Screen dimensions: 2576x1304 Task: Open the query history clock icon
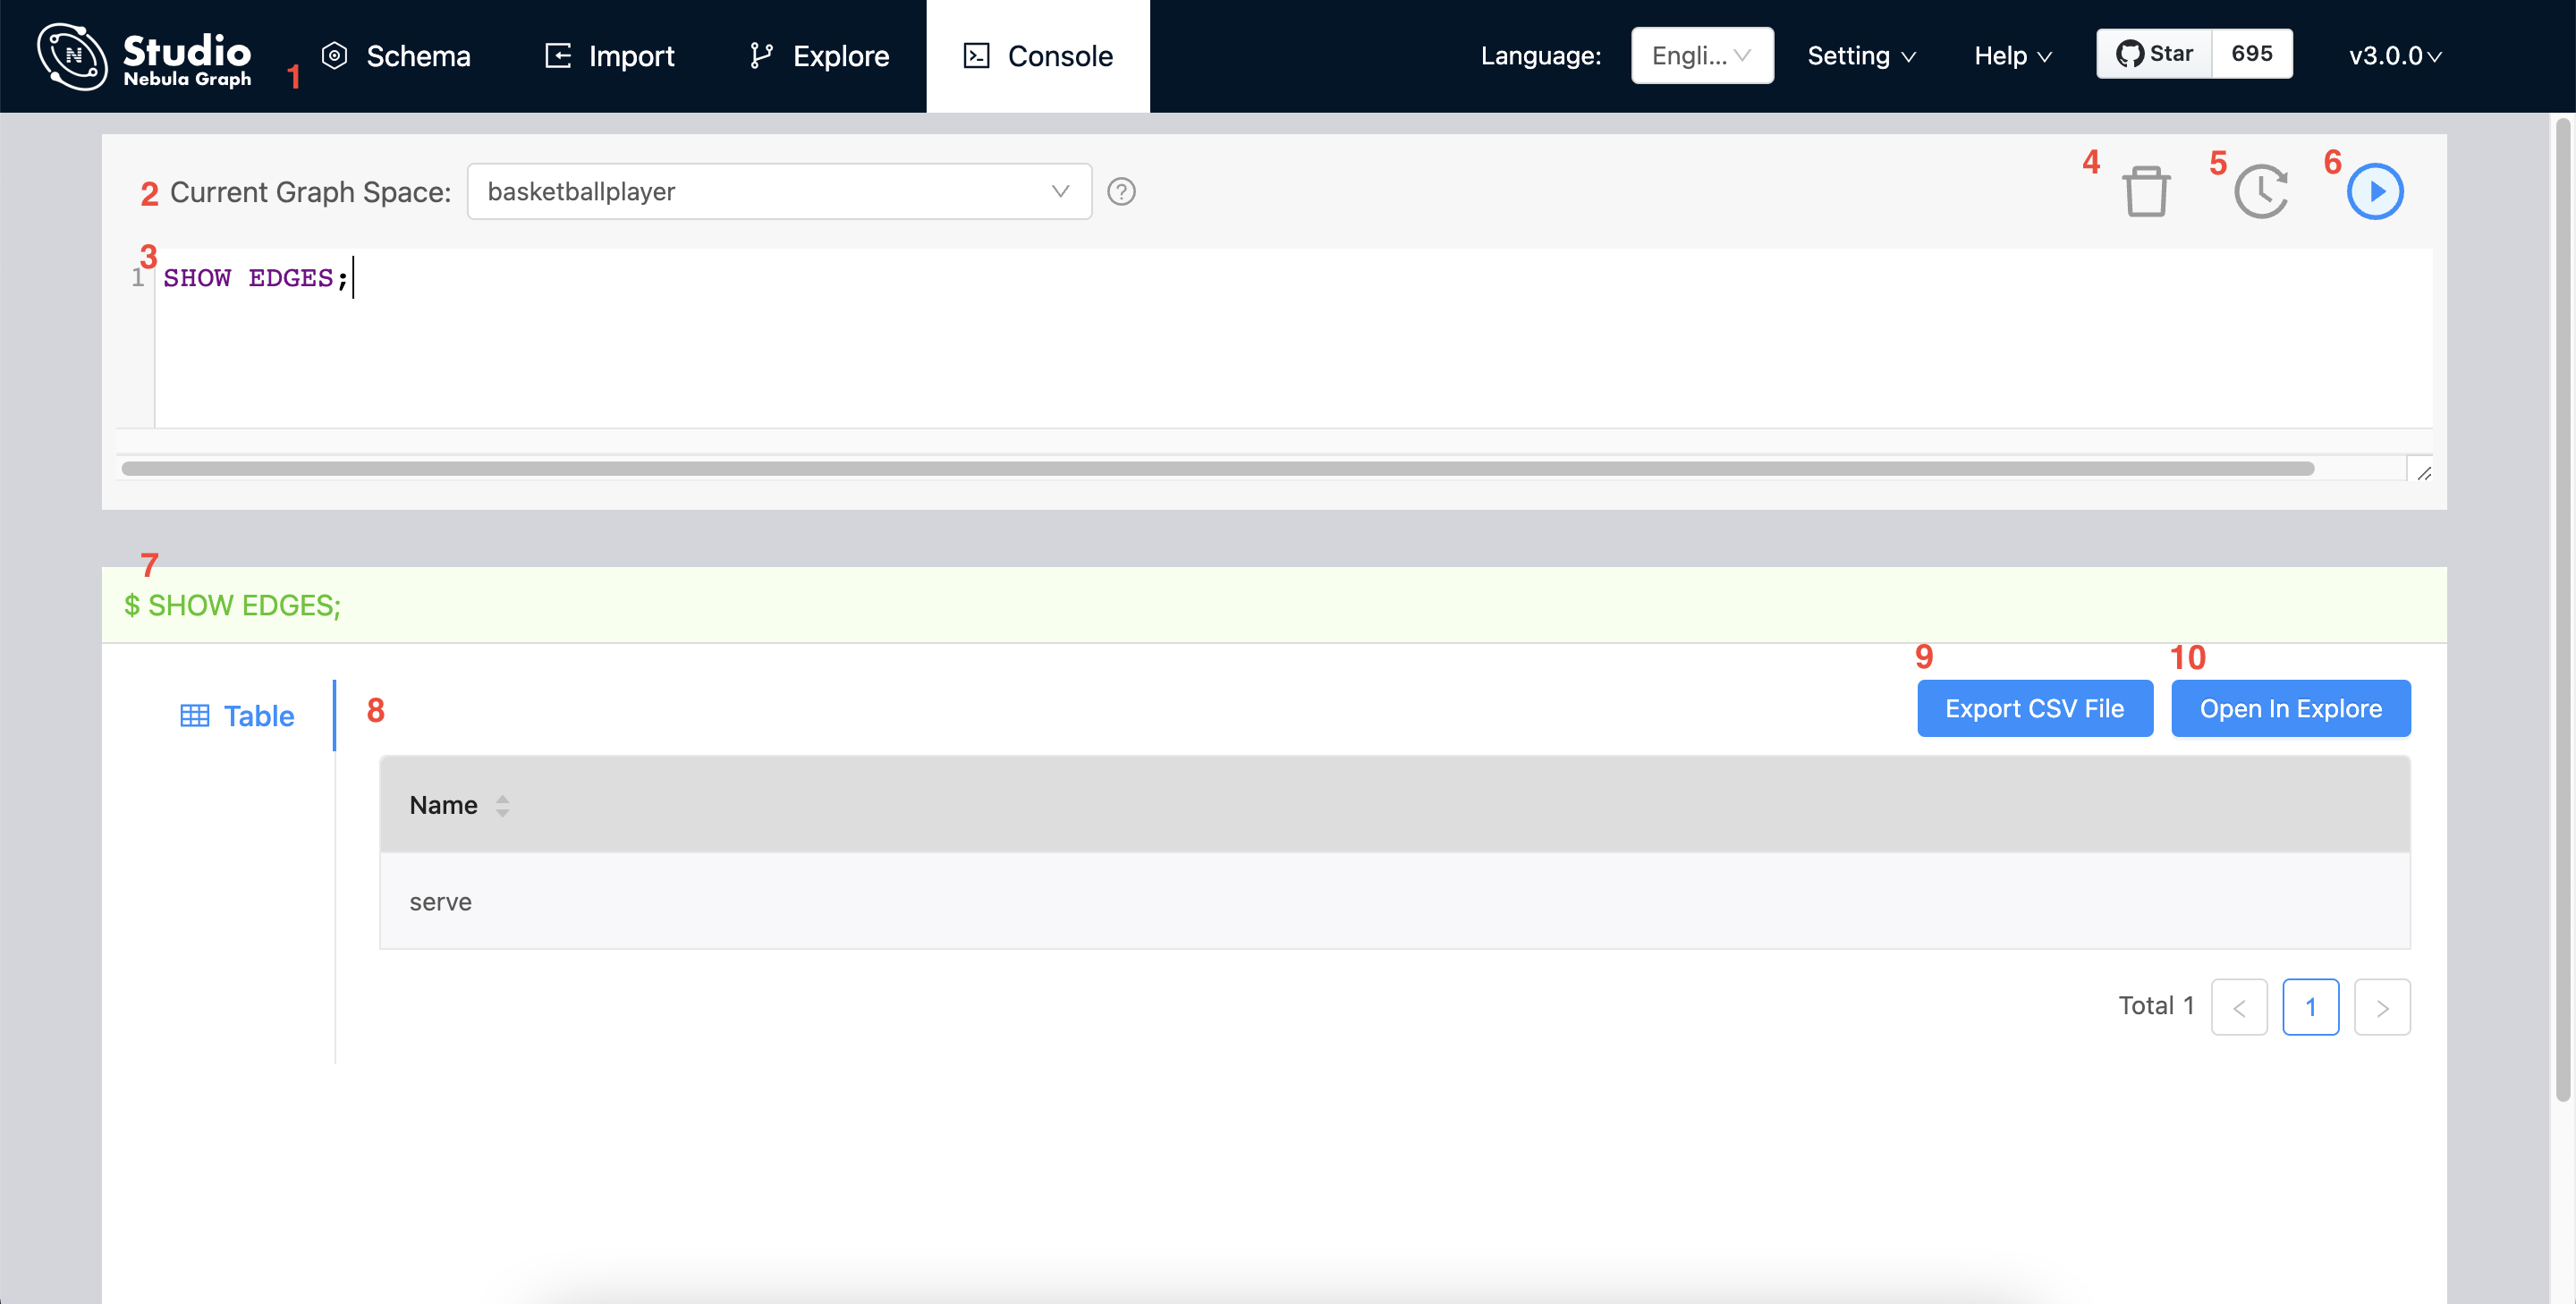2260,191
